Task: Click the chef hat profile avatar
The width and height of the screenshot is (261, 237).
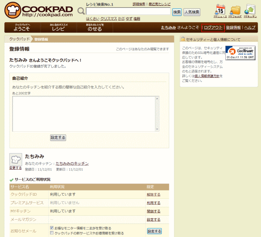Action: pos(16,159)
